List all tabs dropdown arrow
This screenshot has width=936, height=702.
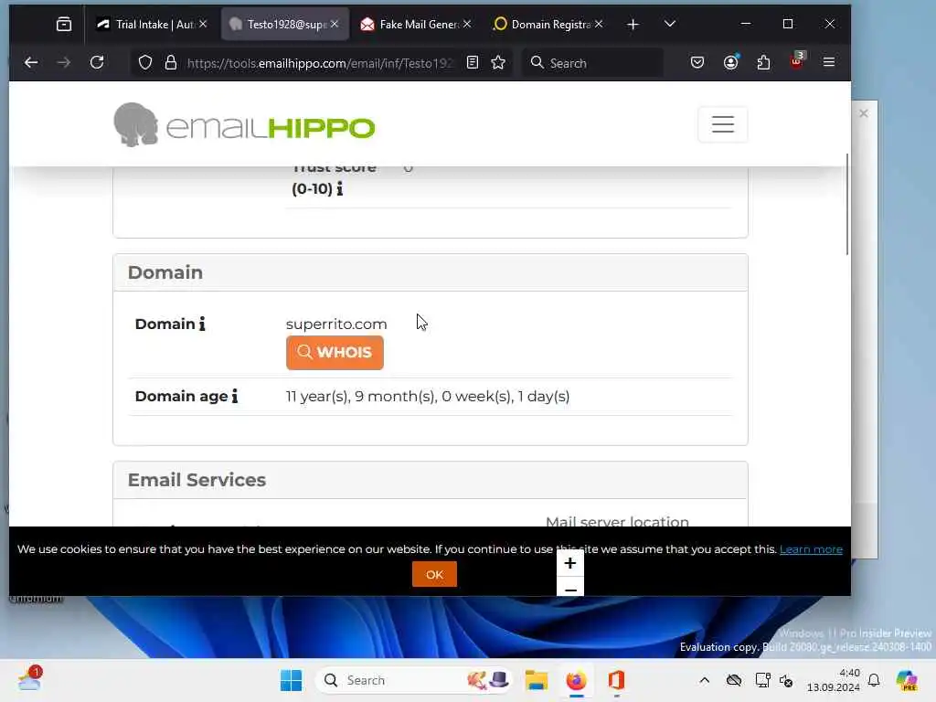point(670,25)
